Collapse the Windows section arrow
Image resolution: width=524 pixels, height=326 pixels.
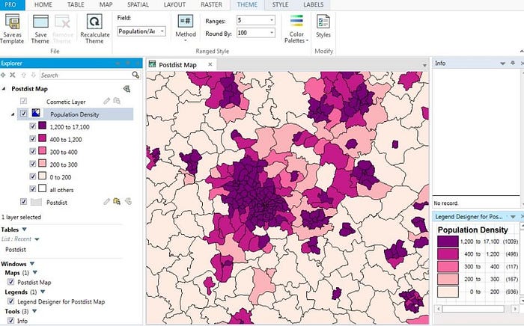click(32, 264)
